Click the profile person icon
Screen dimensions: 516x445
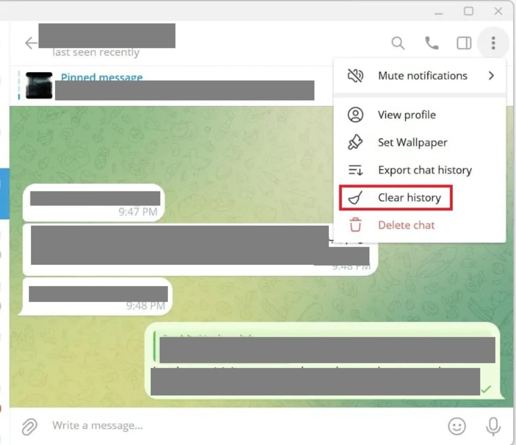point(355,115)
